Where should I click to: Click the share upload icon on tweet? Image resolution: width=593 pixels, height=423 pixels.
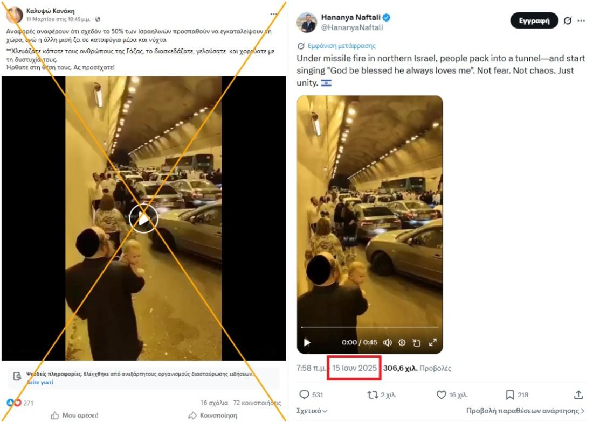[578, 395]
